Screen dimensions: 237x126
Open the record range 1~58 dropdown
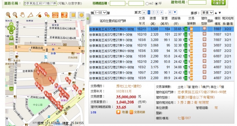point(100,13)
